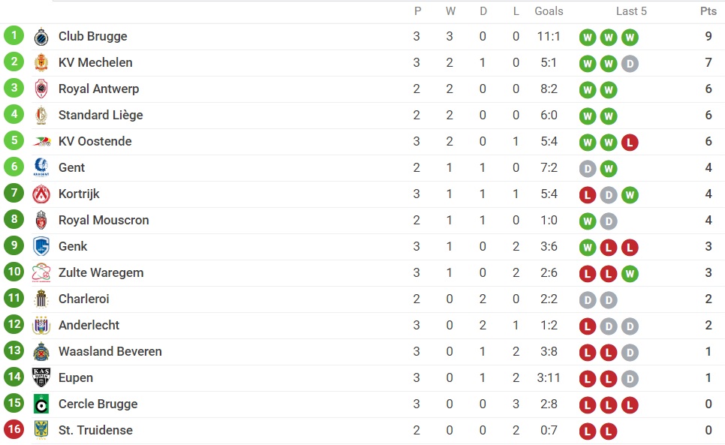Open the Waasland Beveren team link
The width and height of the screenshot is (725, 445).
(x=110, y=352)
